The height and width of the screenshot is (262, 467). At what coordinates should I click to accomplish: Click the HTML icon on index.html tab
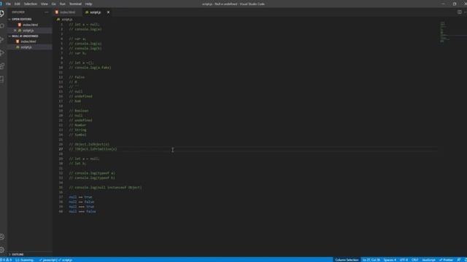click(x=57, y=12)
